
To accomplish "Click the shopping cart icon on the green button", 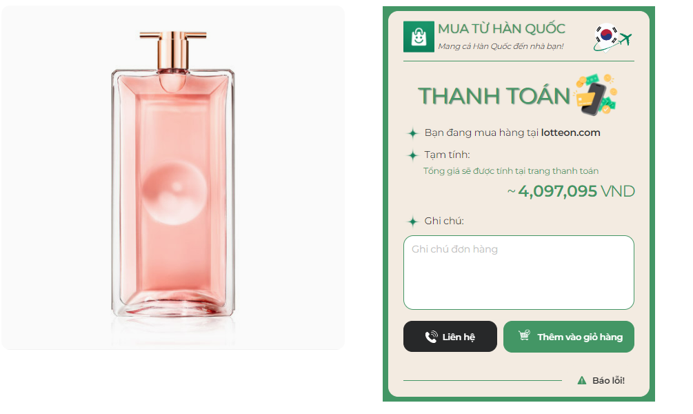I will click(525, 336).
